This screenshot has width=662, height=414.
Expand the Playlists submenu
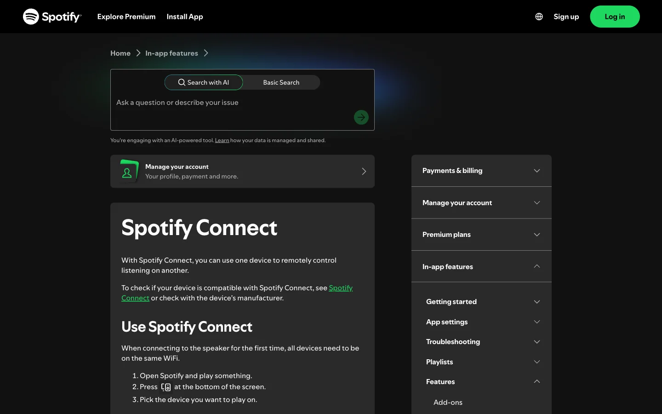[483, 362]
